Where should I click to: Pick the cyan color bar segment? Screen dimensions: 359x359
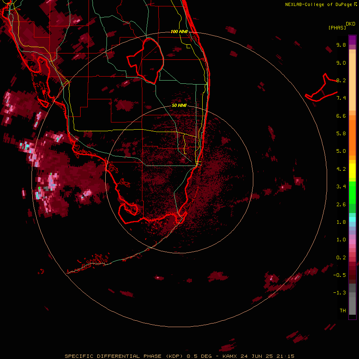[352, 219]
